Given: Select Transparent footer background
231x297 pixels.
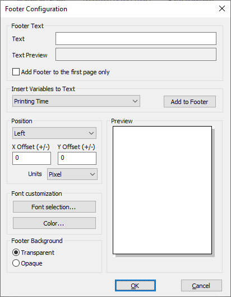Looking at the screenshot, I should [16, 253].
